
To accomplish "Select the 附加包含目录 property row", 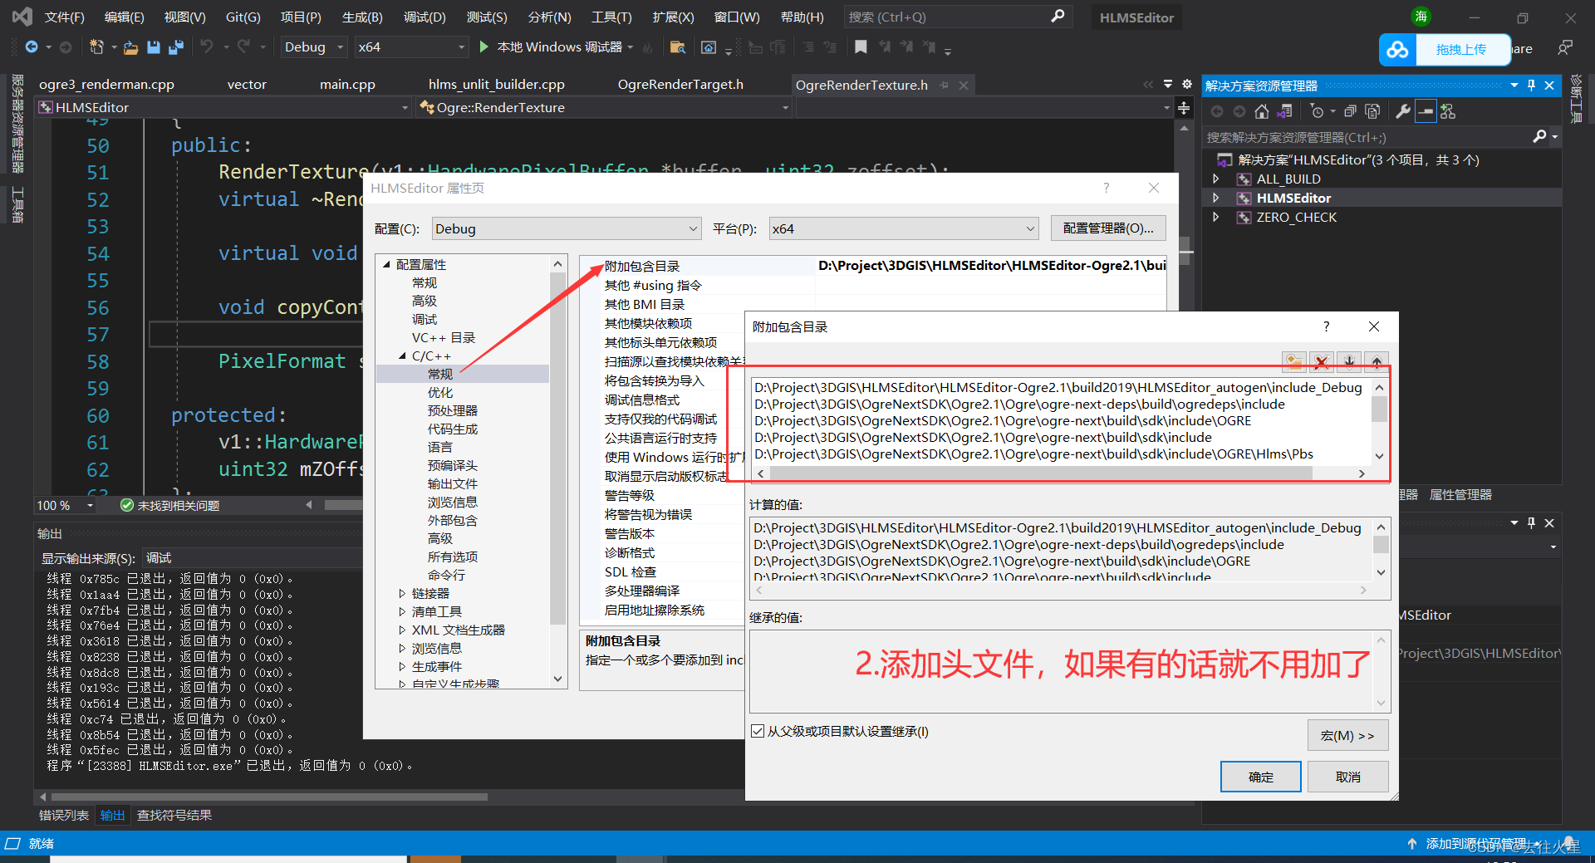I will coord(873,266).
